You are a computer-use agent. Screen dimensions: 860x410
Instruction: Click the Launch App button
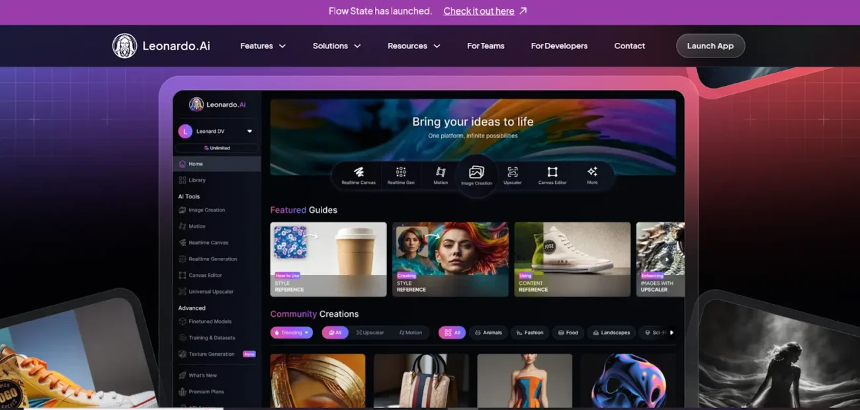[x=710, y=46]
